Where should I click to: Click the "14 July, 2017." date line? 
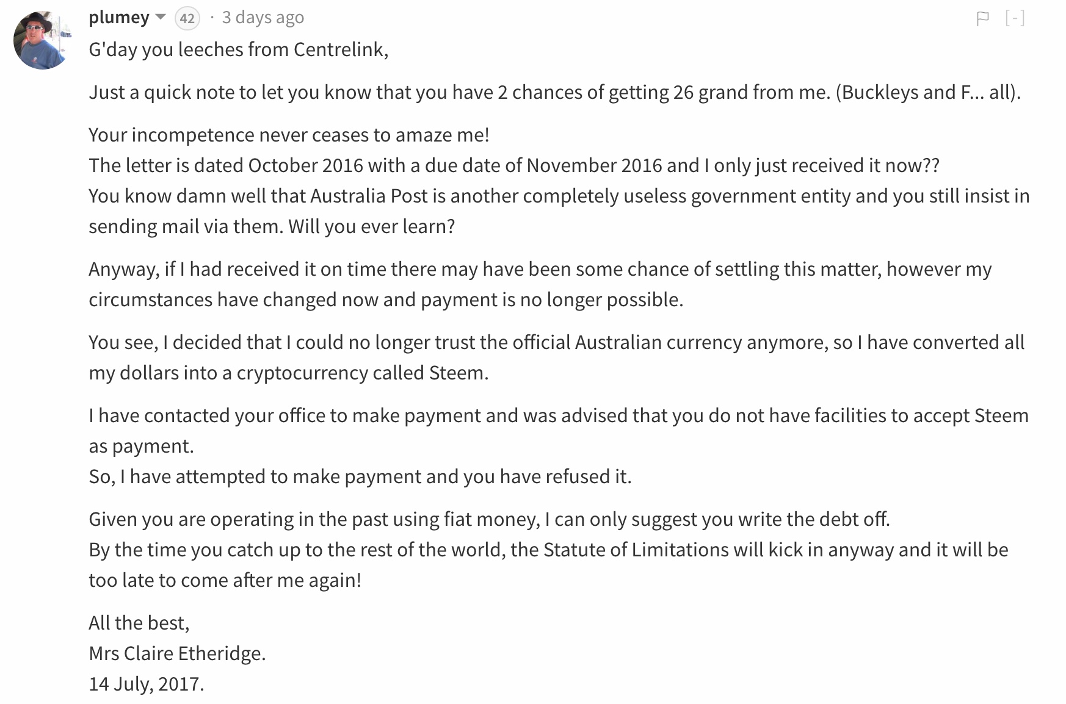click(x=146, y=684)
